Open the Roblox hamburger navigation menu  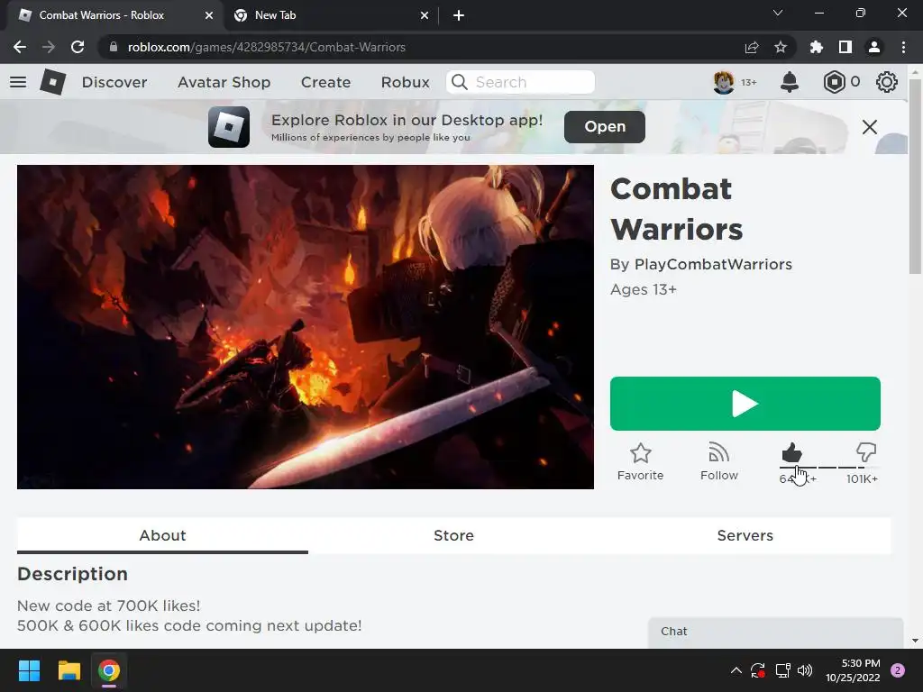(x=18, y=82)
